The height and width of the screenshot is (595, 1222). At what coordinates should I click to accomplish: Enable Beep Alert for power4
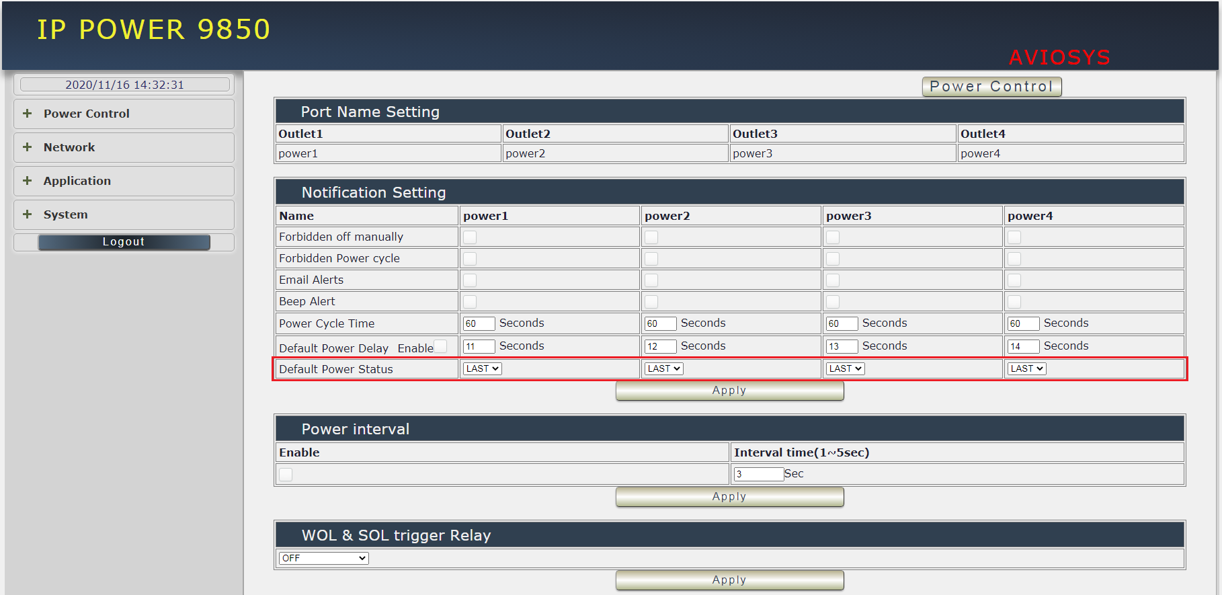(x=1014, y=301)
